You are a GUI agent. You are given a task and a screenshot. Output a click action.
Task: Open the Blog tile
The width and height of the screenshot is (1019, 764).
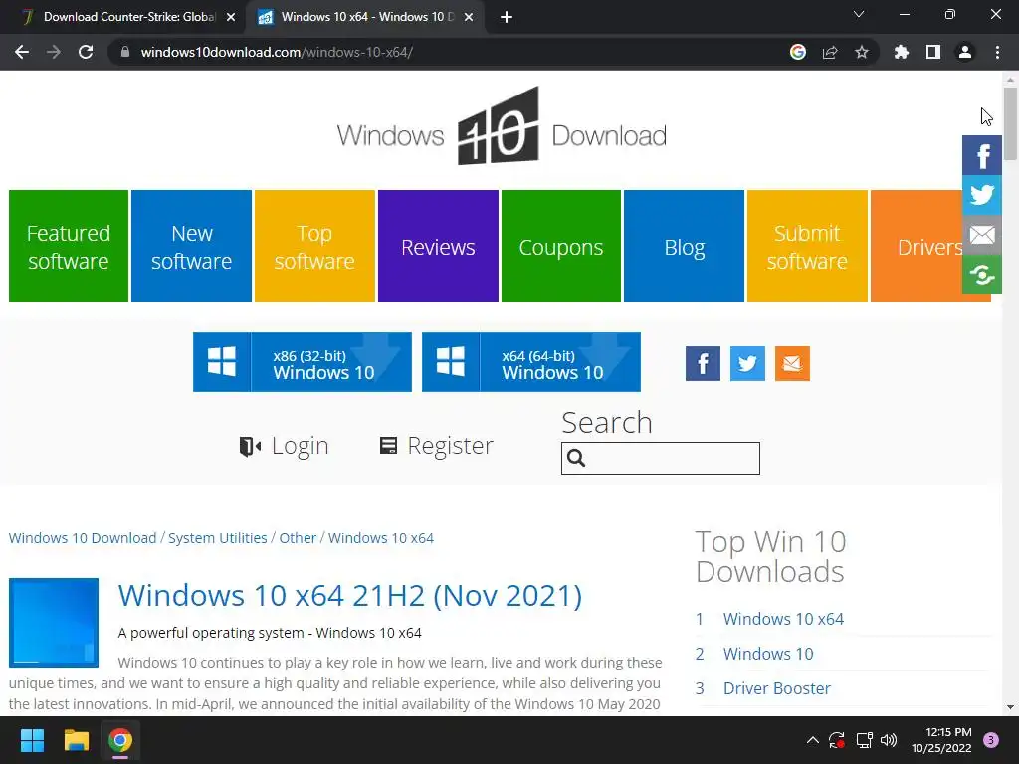point(684,247)
